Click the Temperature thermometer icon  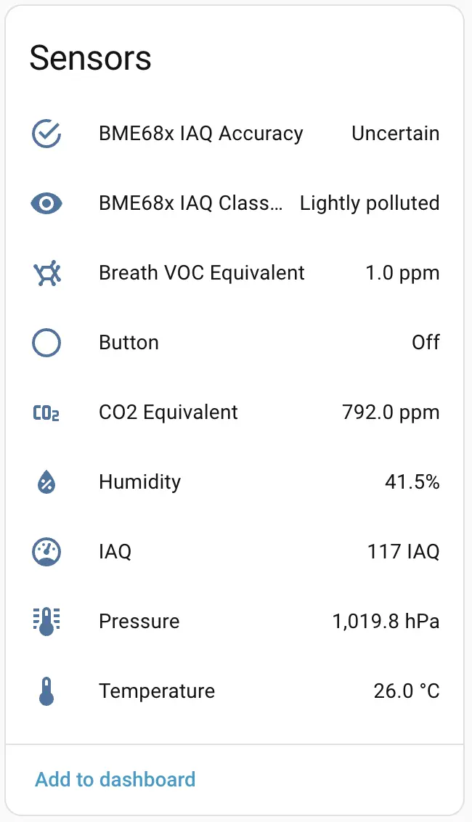46,691
